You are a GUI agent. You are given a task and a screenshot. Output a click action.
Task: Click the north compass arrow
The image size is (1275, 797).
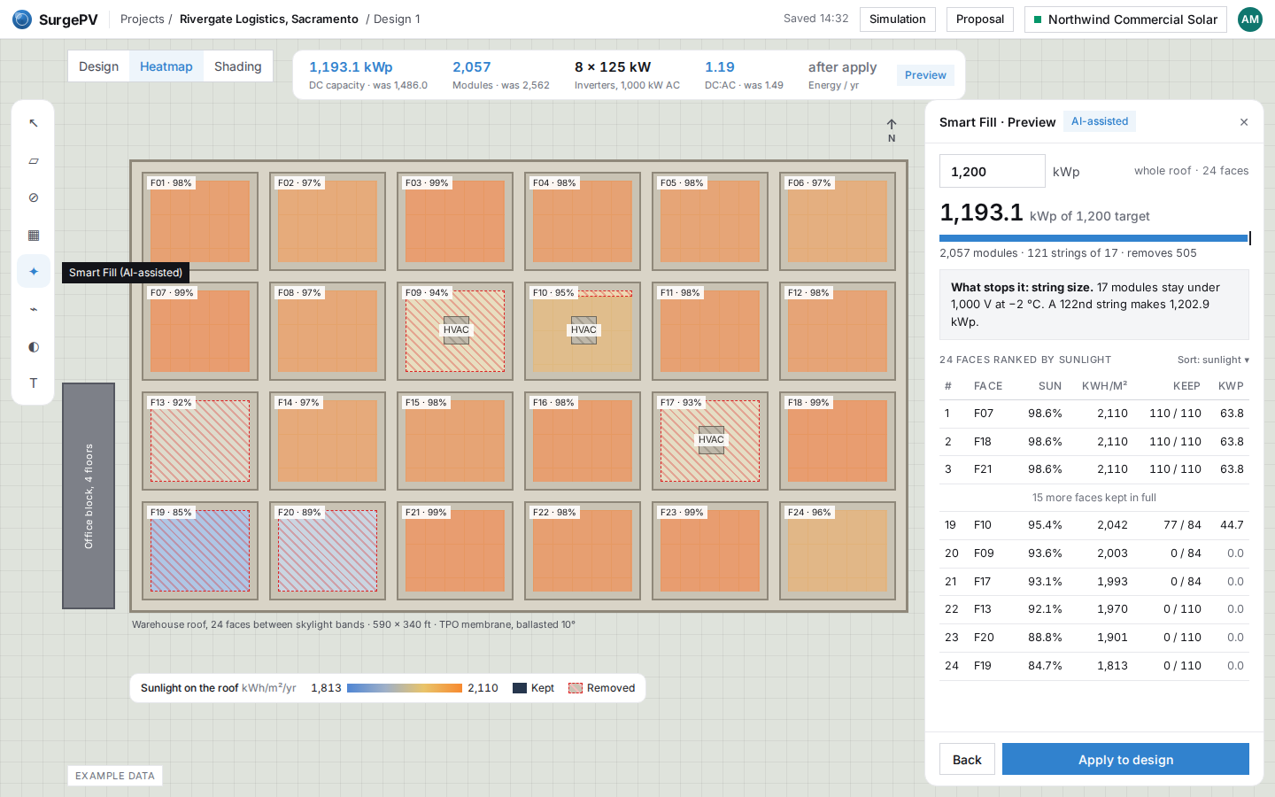(892, 130)
